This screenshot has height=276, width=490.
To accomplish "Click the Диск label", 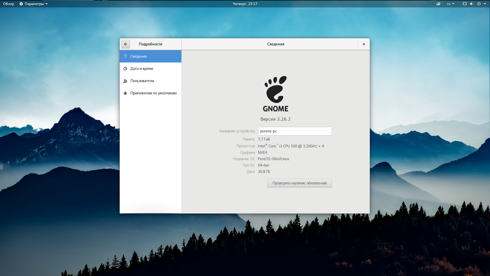I will (251, 172).
